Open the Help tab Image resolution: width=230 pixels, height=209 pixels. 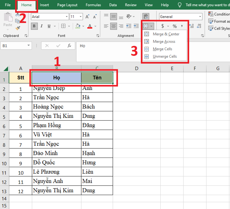165,5
